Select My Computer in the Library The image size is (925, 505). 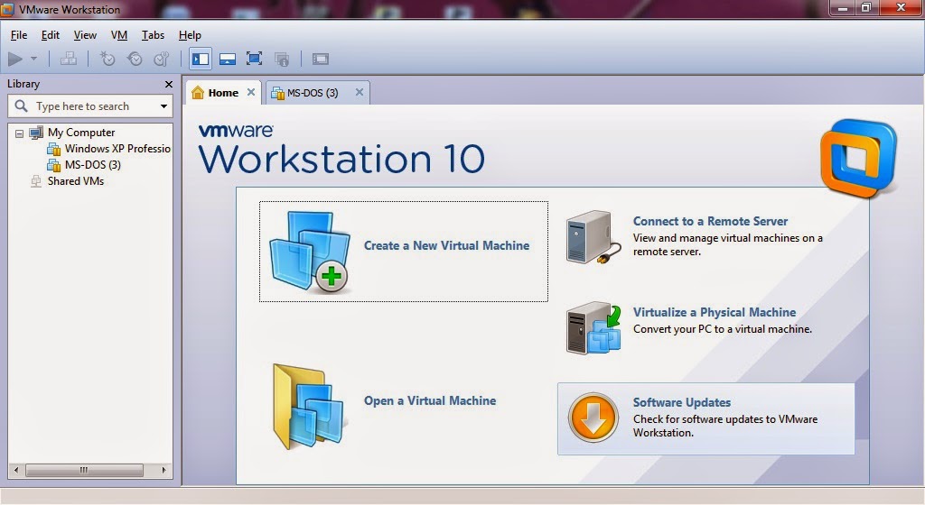[81, 133]
